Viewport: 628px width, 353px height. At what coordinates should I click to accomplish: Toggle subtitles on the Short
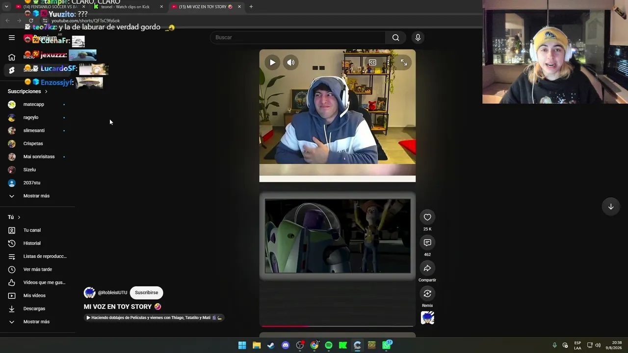[x=372, y=62]
